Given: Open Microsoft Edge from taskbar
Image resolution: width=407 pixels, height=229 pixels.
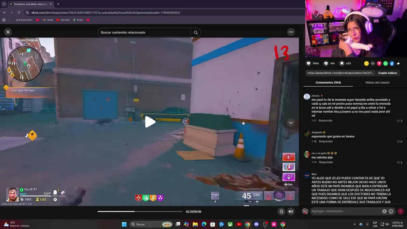Looking at the screenshot, I should click(204, 224).
